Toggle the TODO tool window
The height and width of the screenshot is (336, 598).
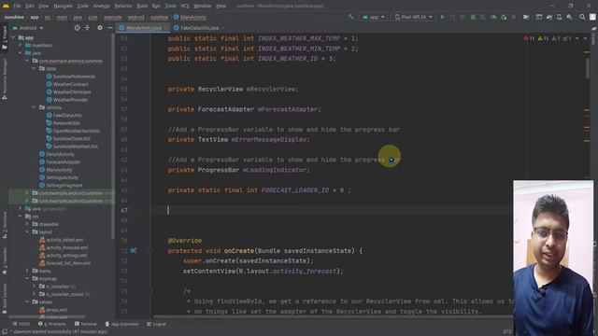[x=21, y=324]
